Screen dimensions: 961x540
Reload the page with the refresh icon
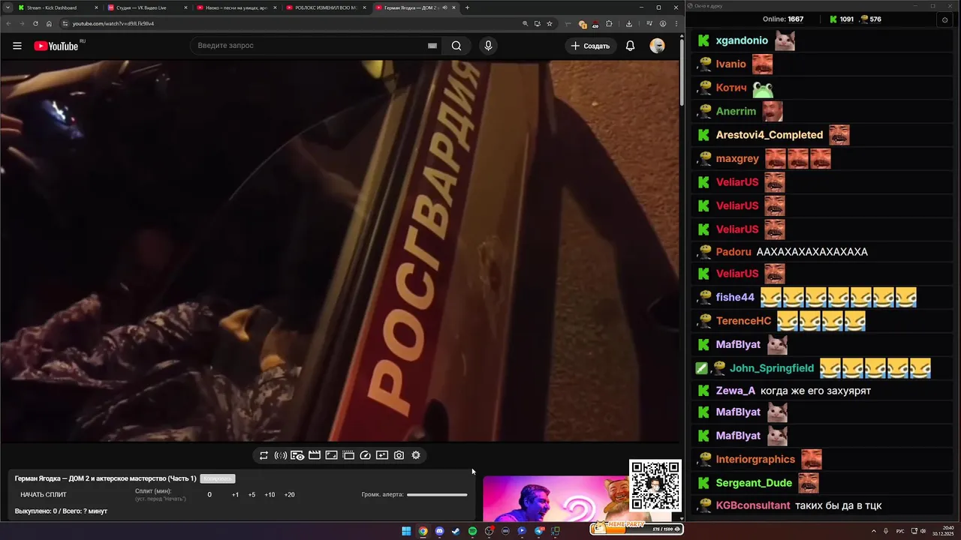tap(35, 23)
